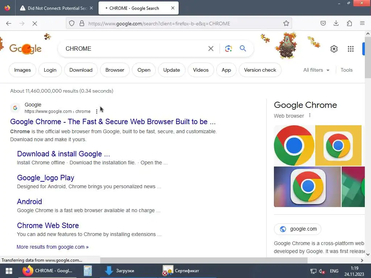
Task: Open the Android sublink
Action: click(29, 201)
